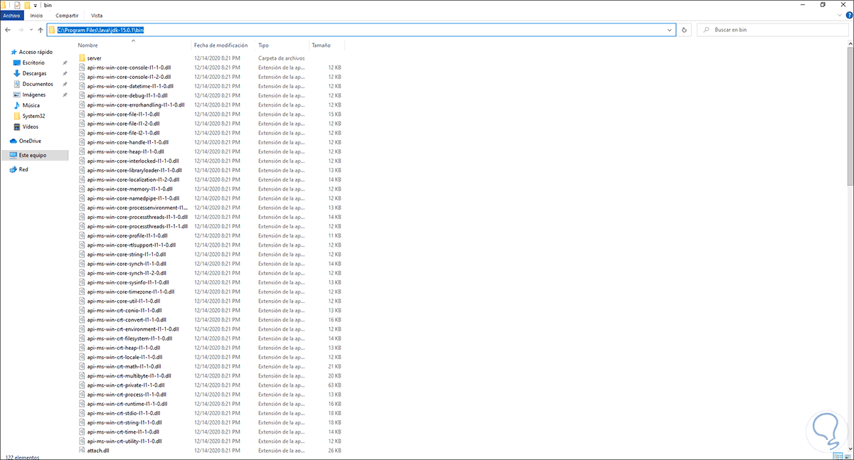Image resolution: width=854 pixels, height=460 pixels.
Task: Go up to parent folder with up arrow
Action: (x=41, y=30)
